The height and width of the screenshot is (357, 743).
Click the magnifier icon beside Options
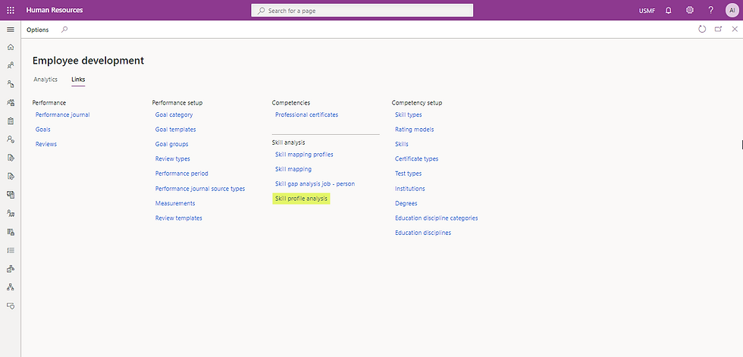tap(64, 30)
